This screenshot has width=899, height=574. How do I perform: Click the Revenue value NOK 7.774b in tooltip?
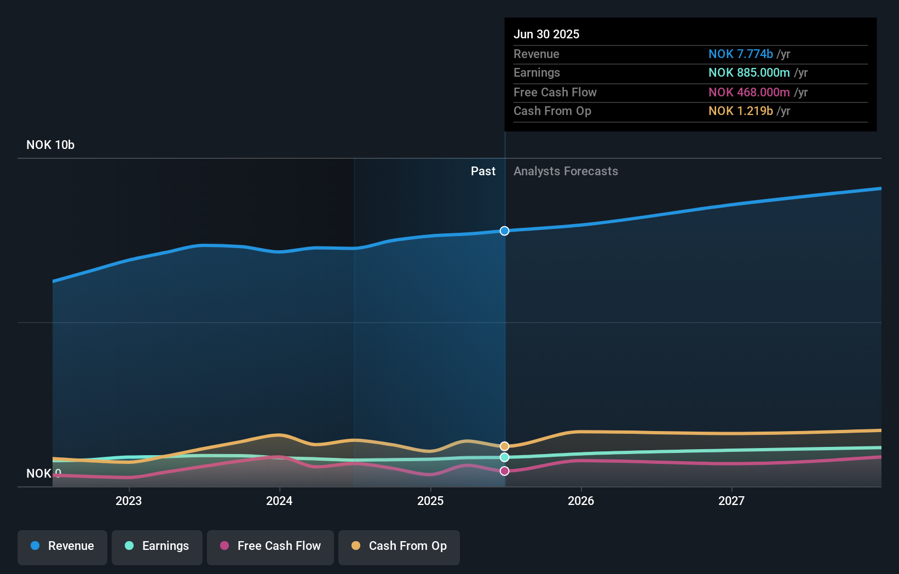[x=741, y=54]
